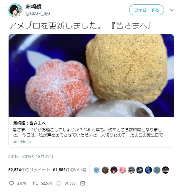This screenshot has height=192, width=183.
Task: Open the pink anime liker avatar
Action: coord(123,170)
